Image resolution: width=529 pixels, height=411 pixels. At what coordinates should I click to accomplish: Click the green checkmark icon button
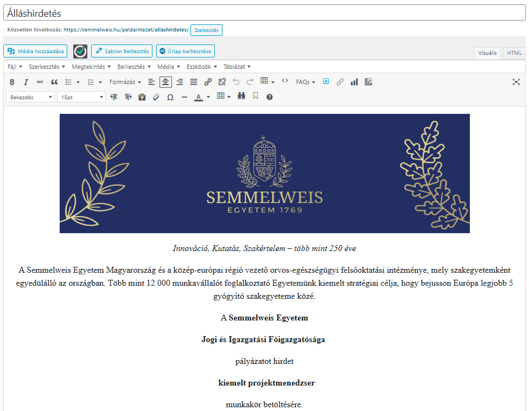point(80,52)
